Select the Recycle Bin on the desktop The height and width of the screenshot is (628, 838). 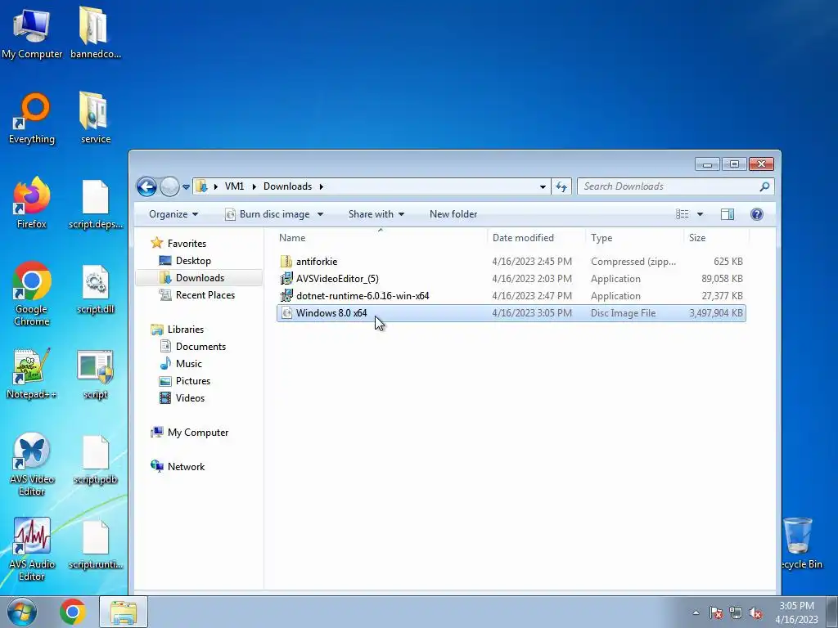point(799,544)
